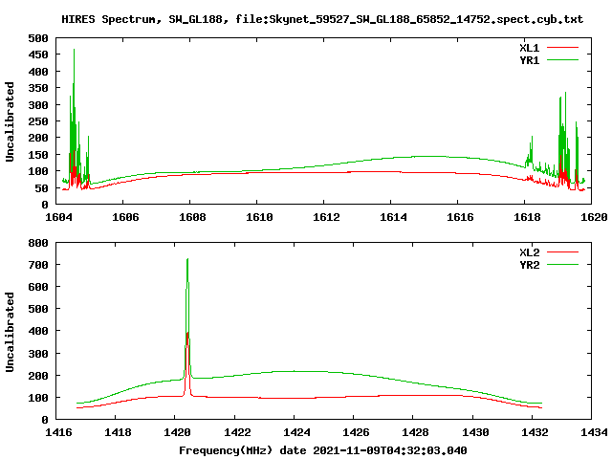612x459 pixels.
Task: Click the 1618 x-axis tick label
Action: tap(527, 217)
